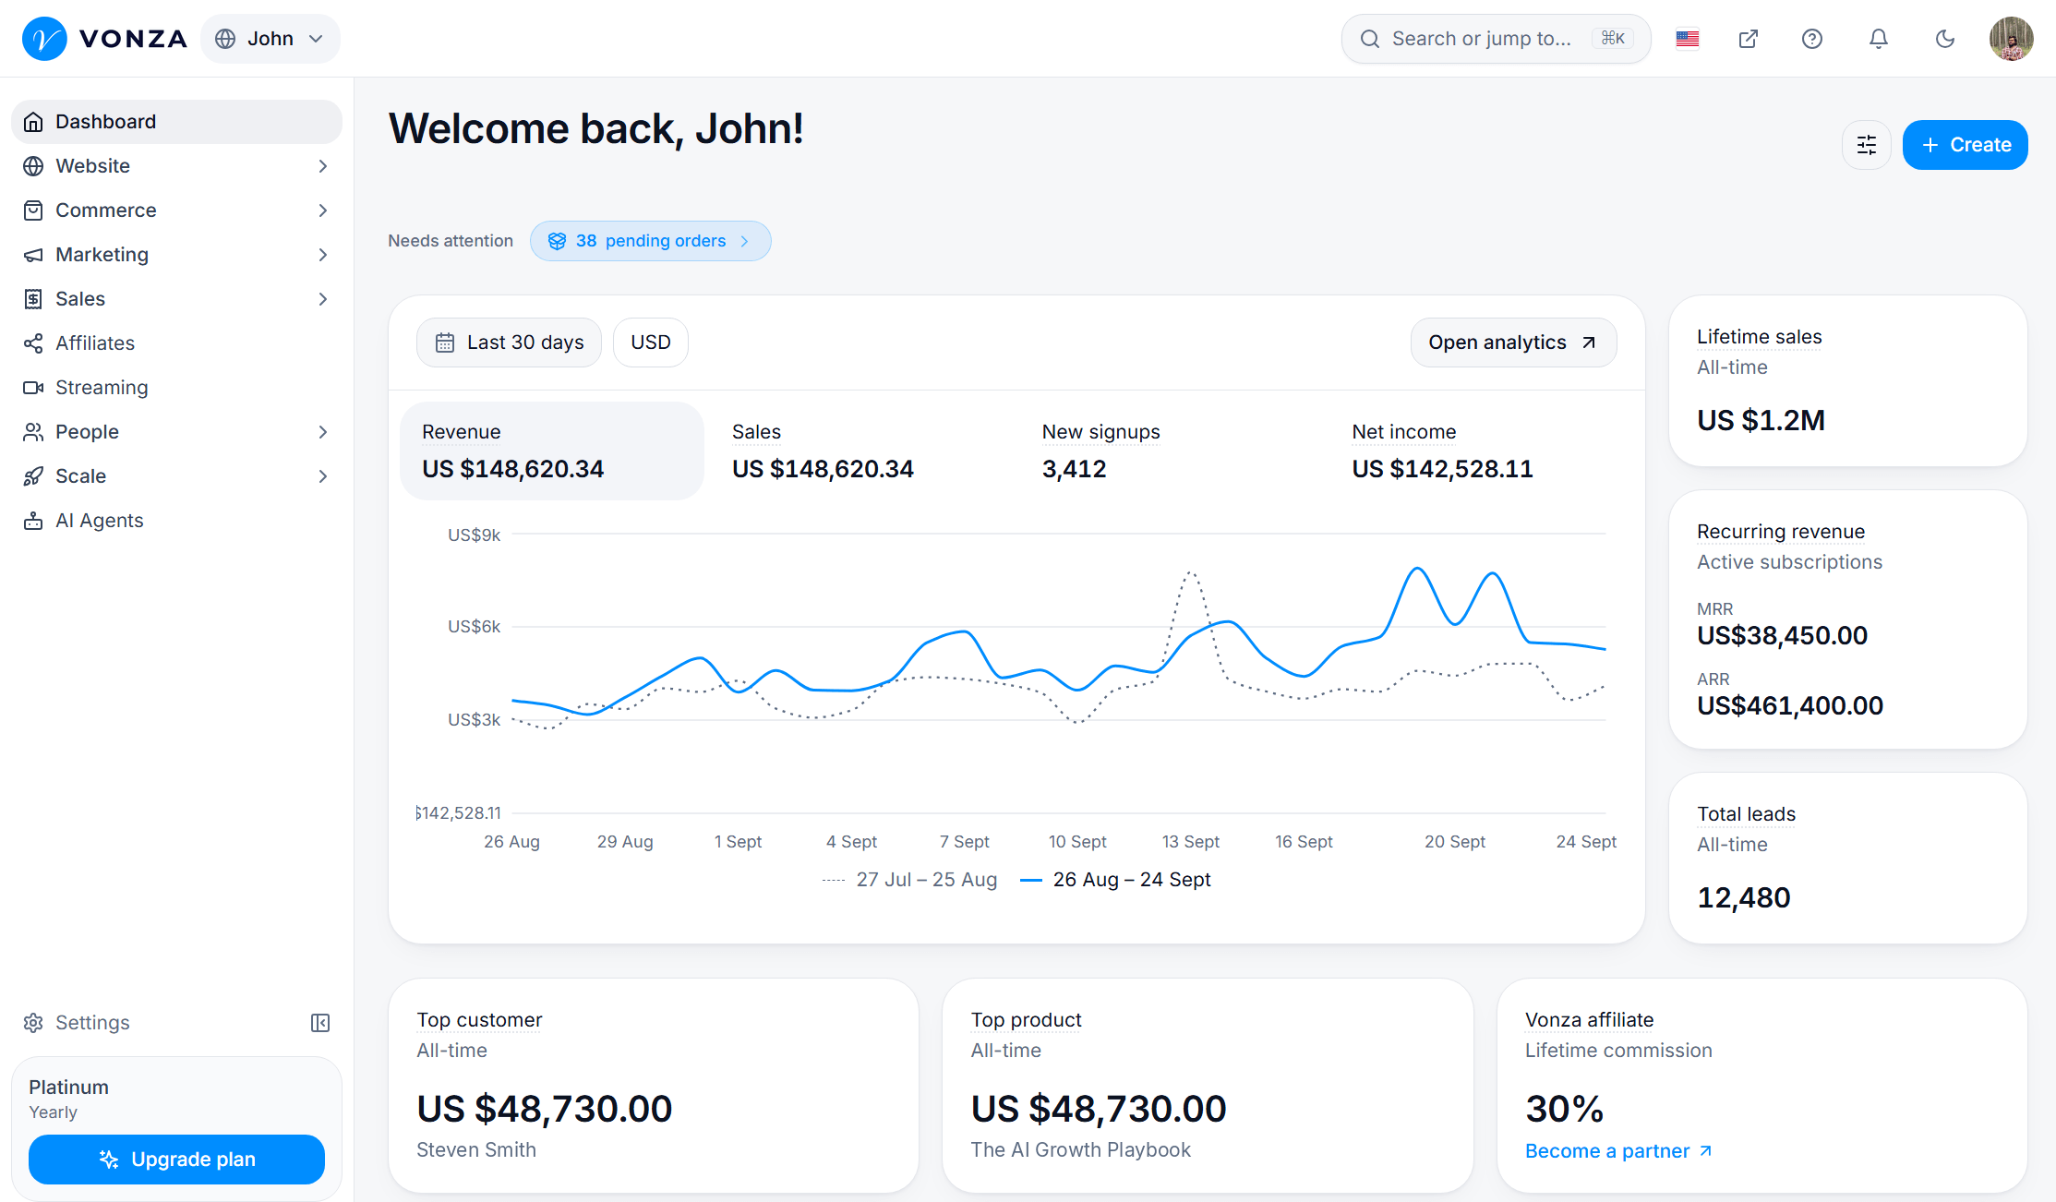Open Streaming in the sidebar
This screenshot has height=1202, width=2056.
[x=176, y=388]
